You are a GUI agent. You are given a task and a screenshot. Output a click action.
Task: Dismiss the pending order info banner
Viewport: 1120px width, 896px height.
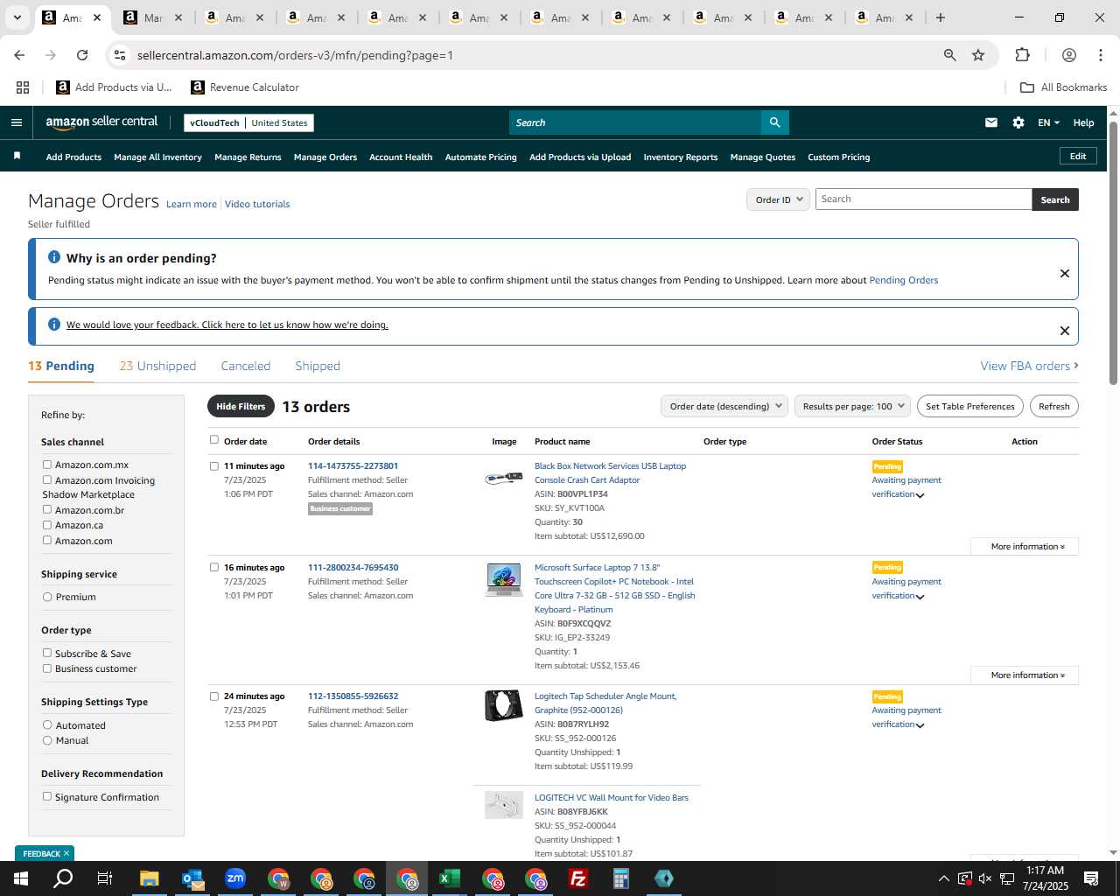click(x=1065, y=273)
